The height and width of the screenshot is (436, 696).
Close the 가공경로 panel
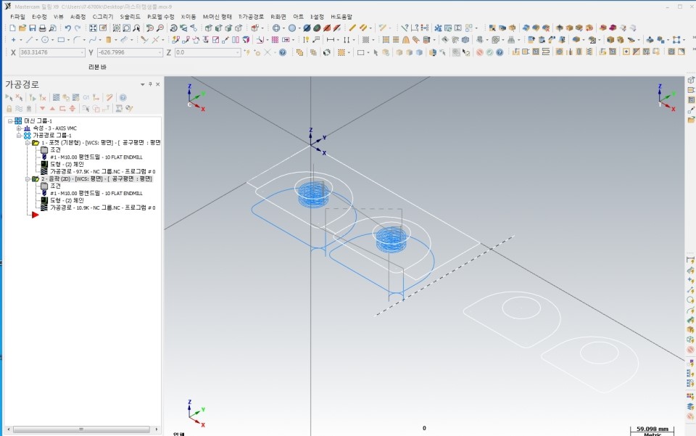pos(157,84)
